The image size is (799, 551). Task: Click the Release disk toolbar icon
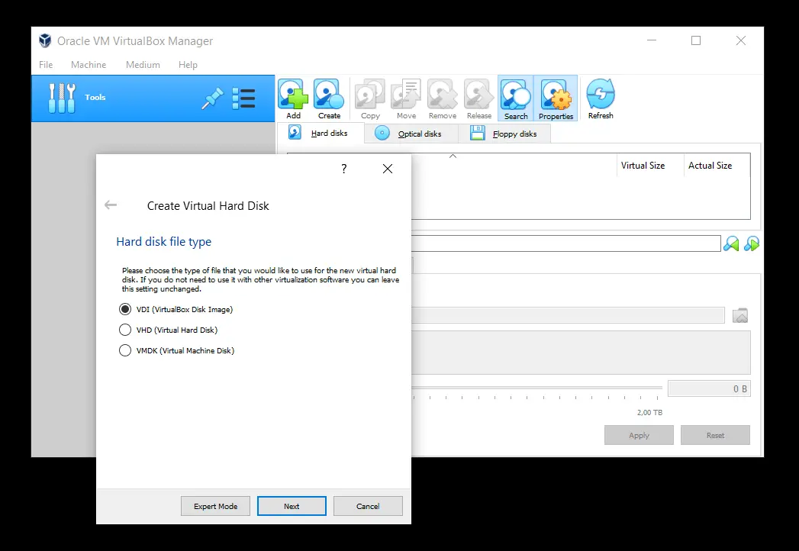tap(479, 99)
